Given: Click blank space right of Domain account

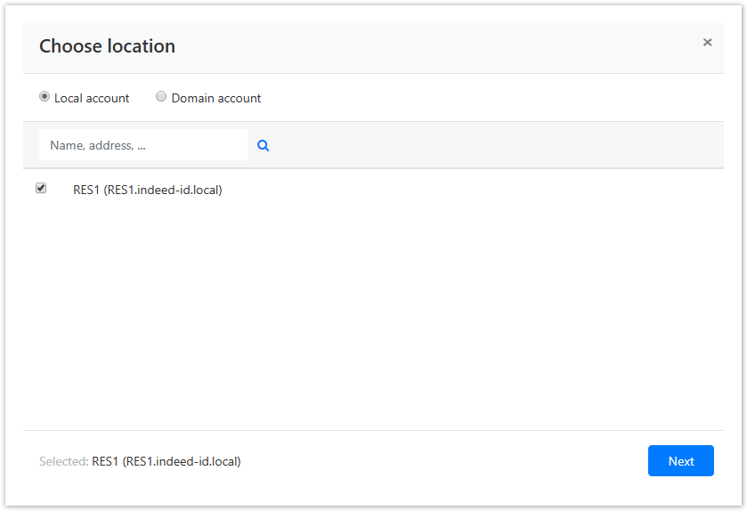Looking at the screenshot, I should tap(490, 98).
